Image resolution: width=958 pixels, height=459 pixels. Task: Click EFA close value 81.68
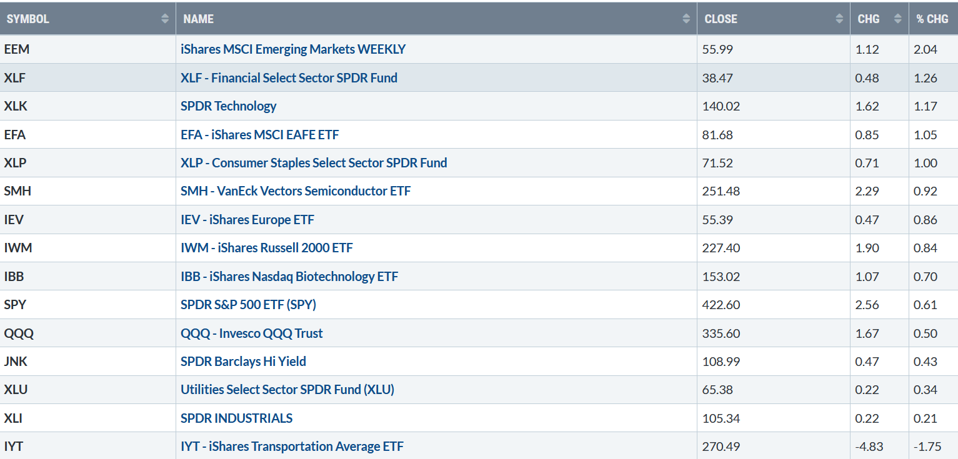[719, 135]
